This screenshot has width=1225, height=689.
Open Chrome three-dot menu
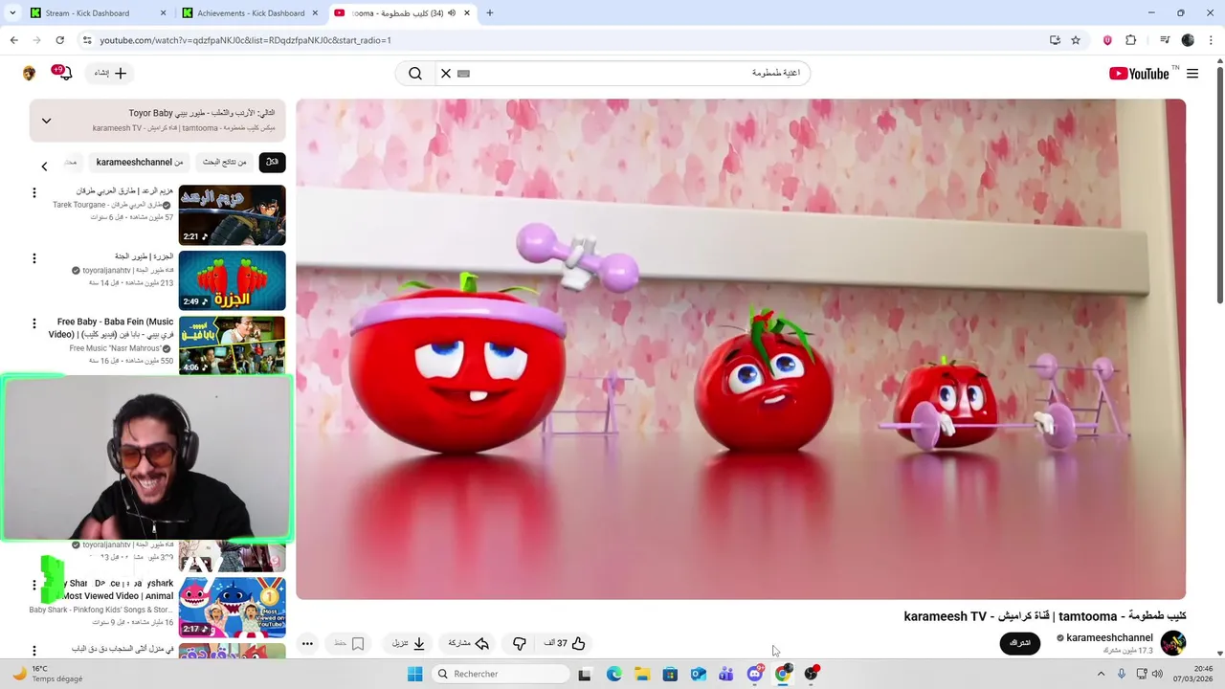(x=1212, y=40)
